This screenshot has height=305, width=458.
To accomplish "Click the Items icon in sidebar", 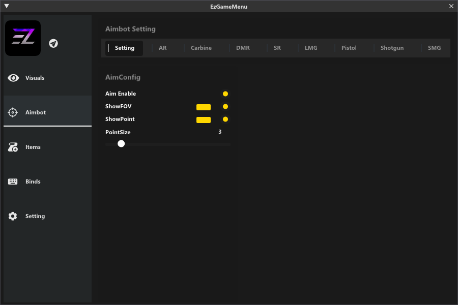I will click(13, 147).
